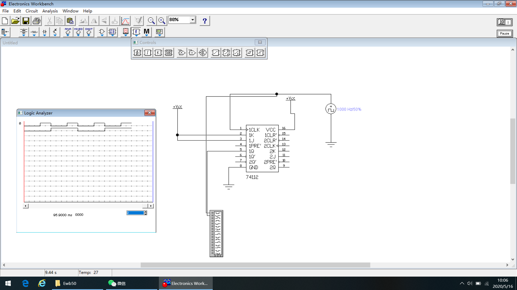Select the Voltage Differentiator control block
The height and width of the screenshot is (290, 517).
tap(137, 53)
